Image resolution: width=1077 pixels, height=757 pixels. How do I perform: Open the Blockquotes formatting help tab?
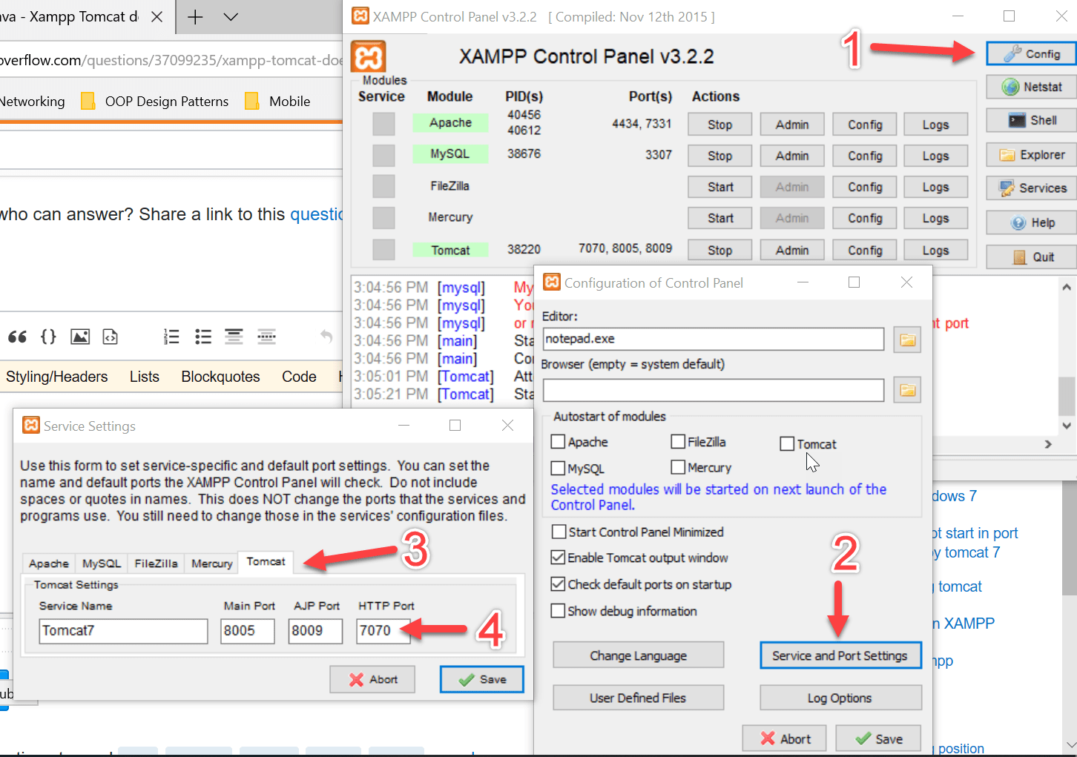tap(220, 376)
